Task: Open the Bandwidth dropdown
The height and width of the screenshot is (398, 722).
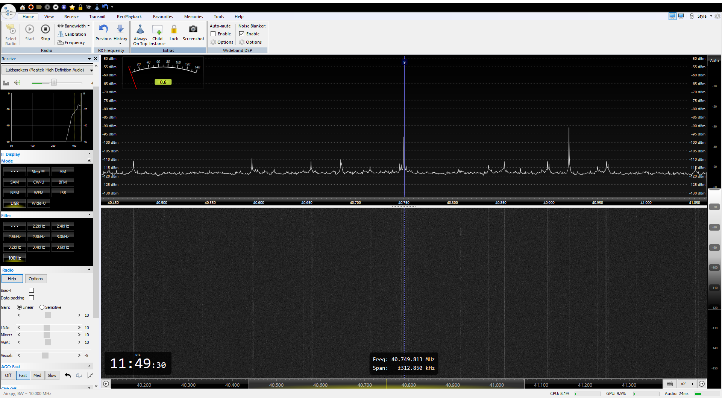Action: 74,26
